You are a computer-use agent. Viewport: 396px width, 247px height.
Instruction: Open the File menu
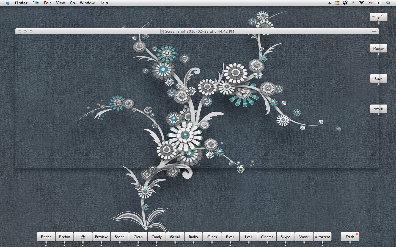tap(35, 3)
